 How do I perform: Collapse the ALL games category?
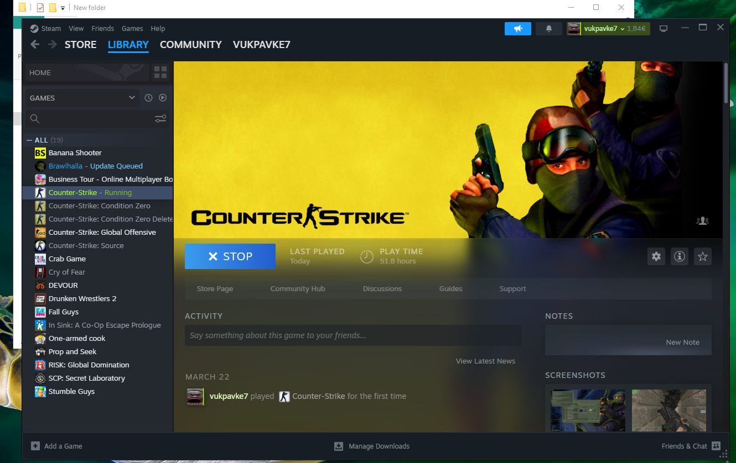[29, 140]
